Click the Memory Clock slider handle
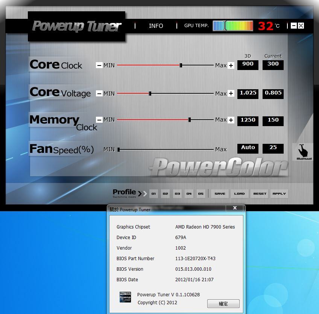 190,120
